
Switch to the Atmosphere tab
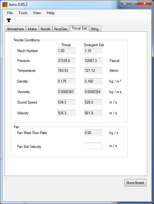15,29
